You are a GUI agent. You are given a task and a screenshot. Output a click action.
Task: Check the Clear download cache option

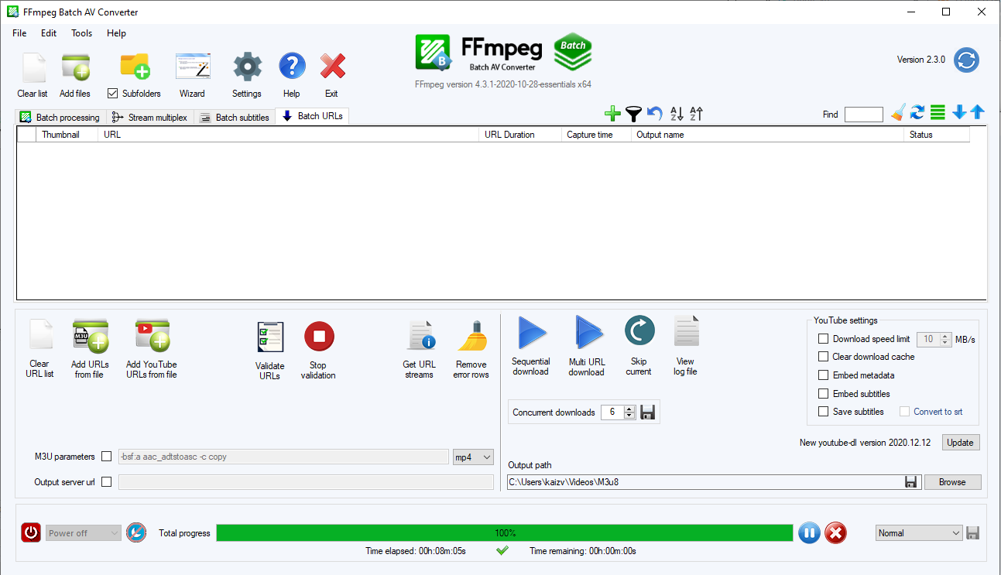coord(824,357)
